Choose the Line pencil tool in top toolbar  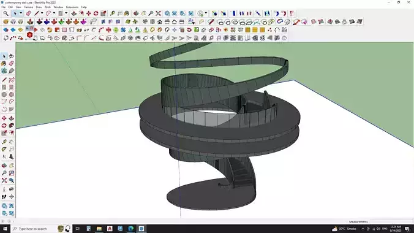(x=36, y=13)
